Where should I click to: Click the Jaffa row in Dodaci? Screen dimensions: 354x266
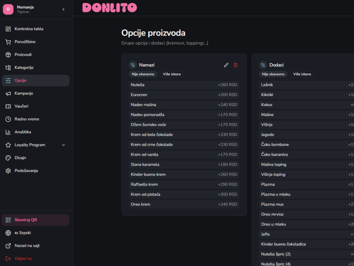[x=306, y=234]
